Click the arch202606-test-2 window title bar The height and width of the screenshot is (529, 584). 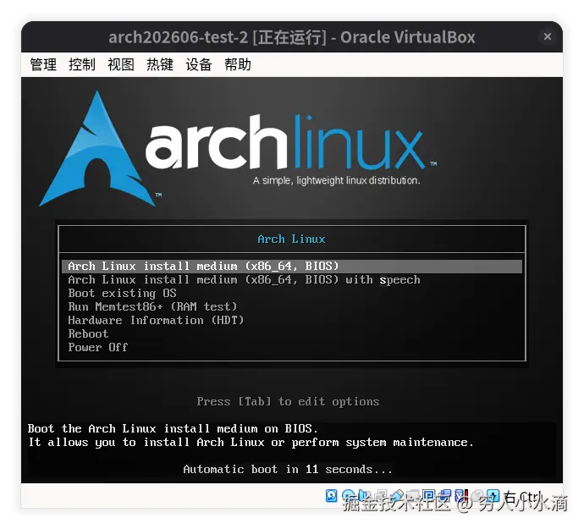coord(292,37)
